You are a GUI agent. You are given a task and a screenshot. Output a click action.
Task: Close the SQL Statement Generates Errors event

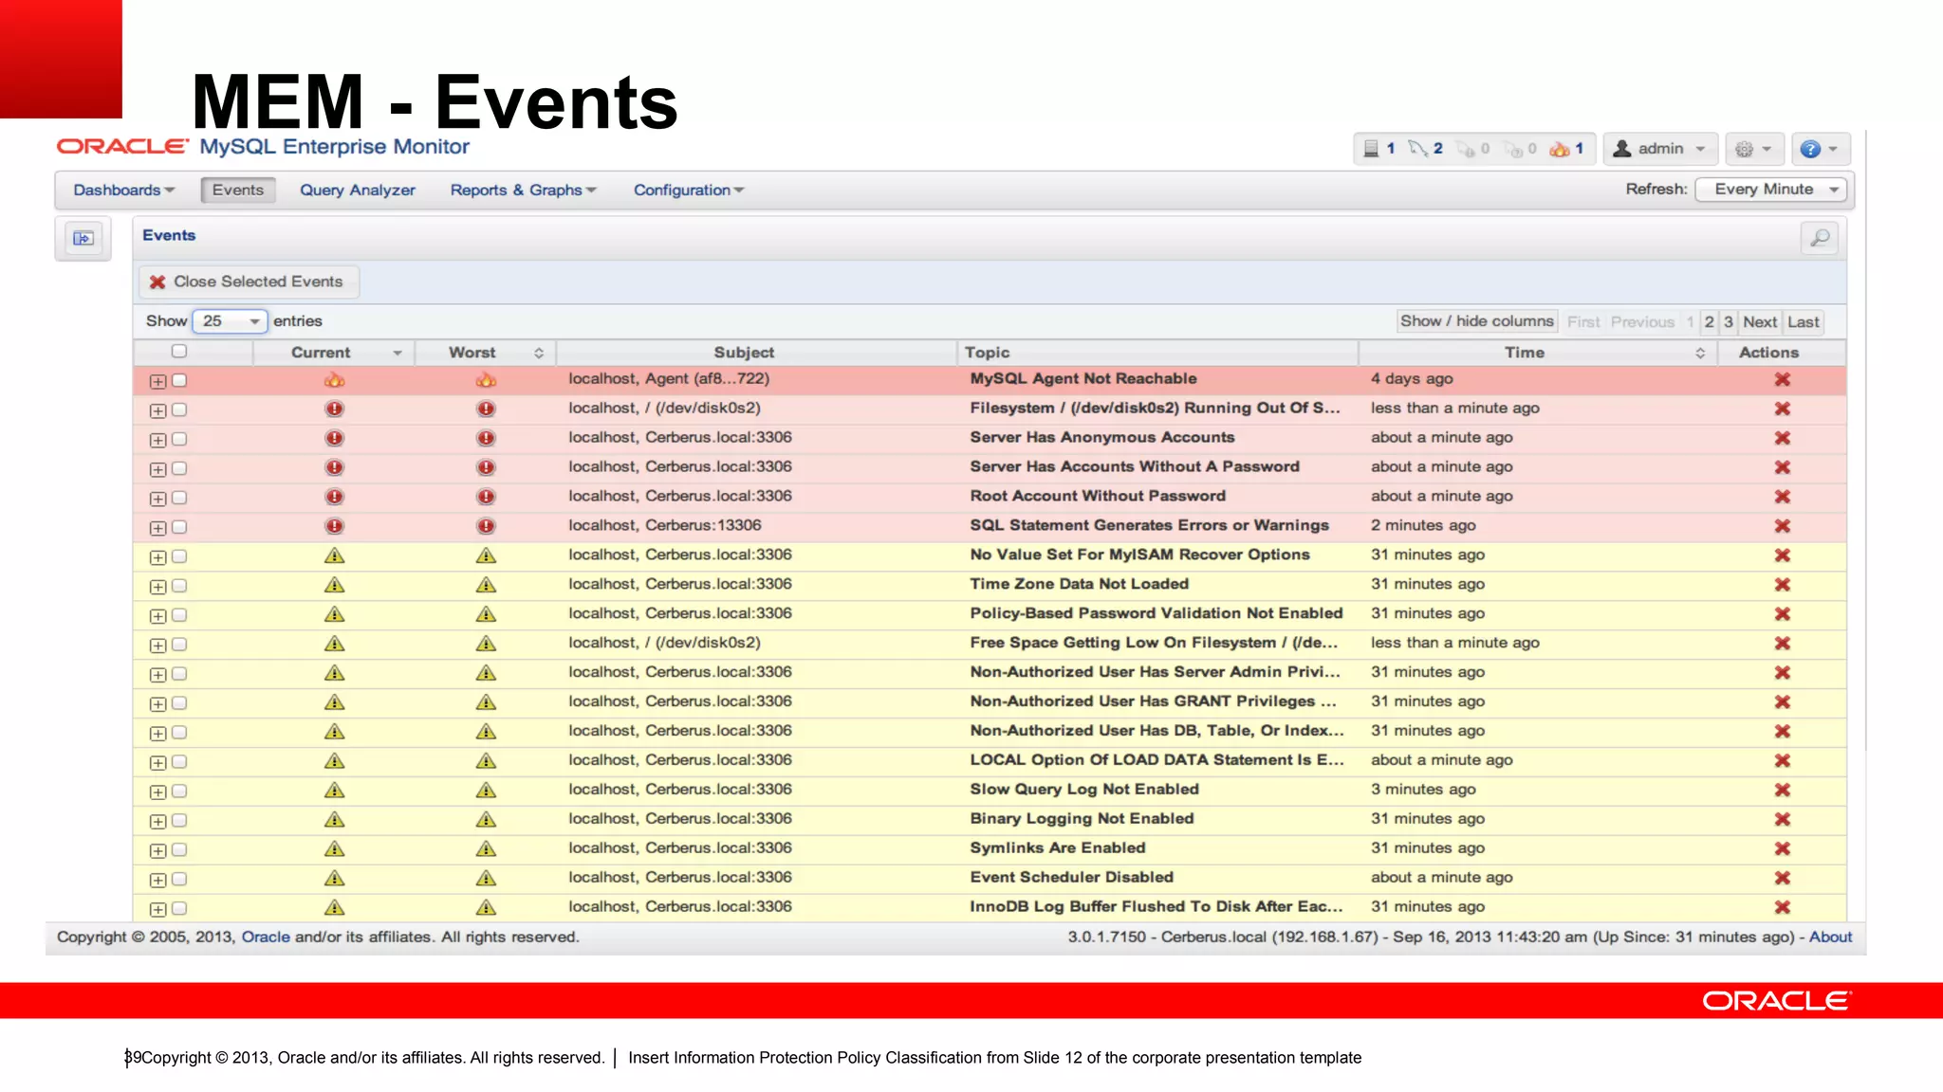(1782, 526)
